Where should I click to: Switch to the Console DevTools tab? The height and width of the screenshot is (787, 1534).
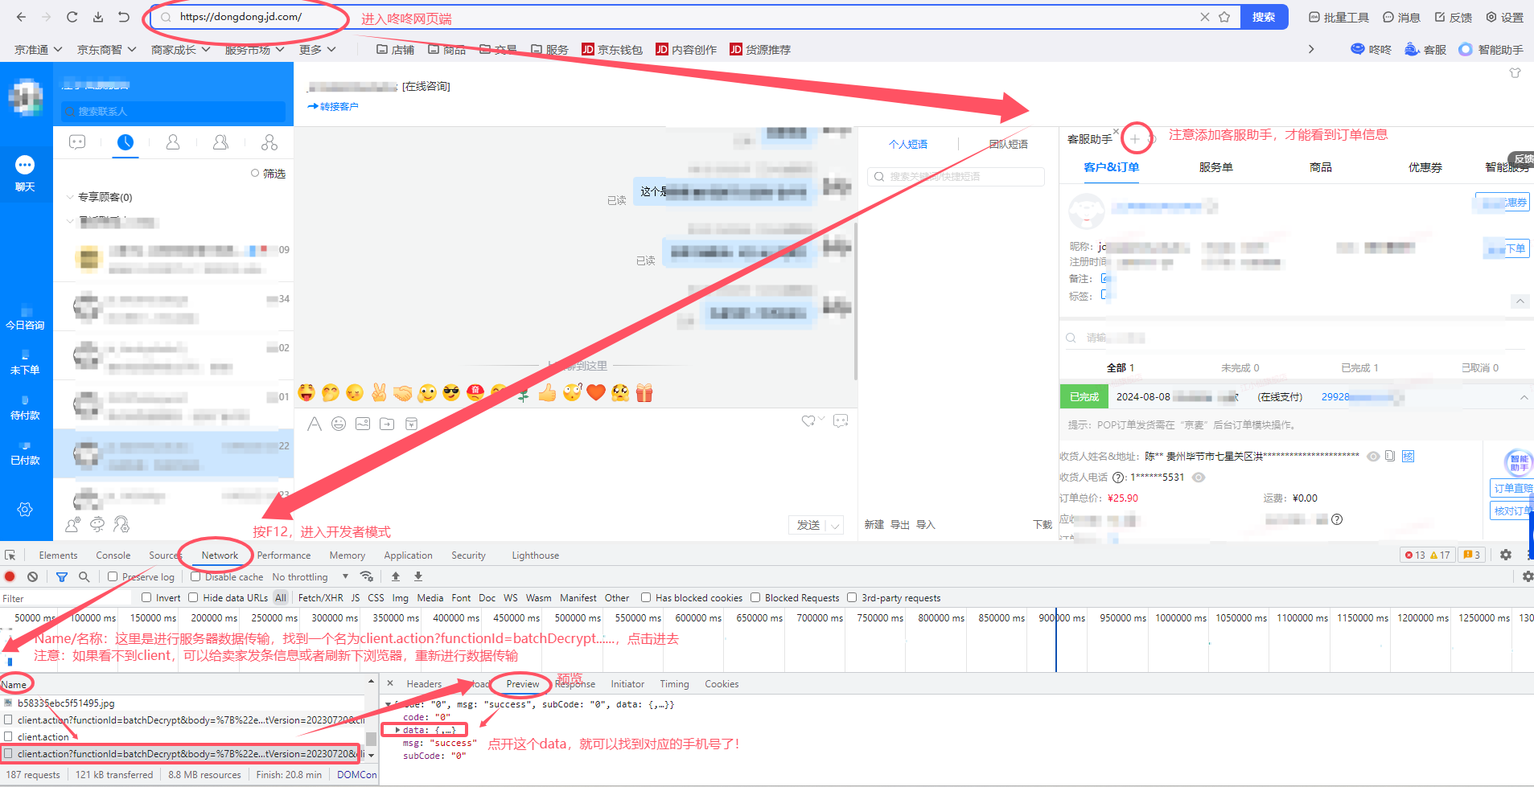point(113,555)
